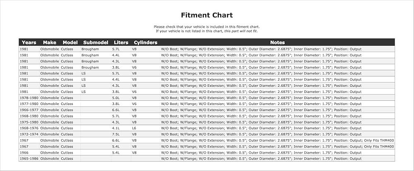Click the Liters column header

pyautogui.click(x=121, y=43)
